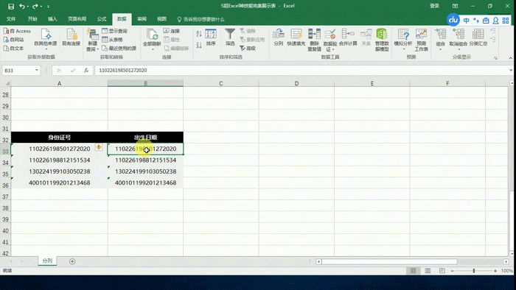The image size is (516, 290).
Task: Click Remove Duplicates (删除重复值)
Action: pyautogui.click(x=314, y=40)
